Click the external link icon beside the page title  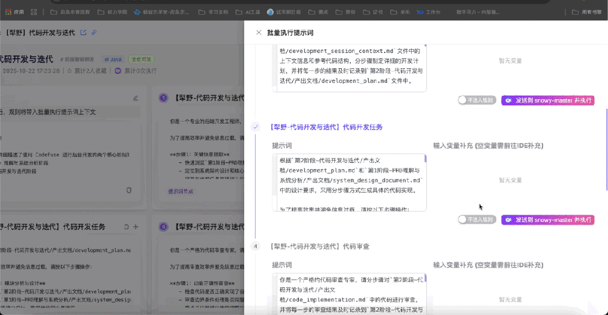pyautogui.click(x=83, y=33)
